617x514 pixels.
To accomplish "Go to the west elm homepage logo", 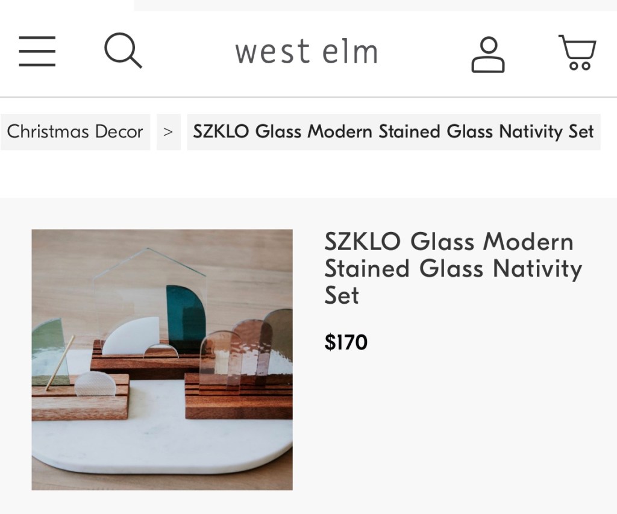I will [x=307, y=52].
